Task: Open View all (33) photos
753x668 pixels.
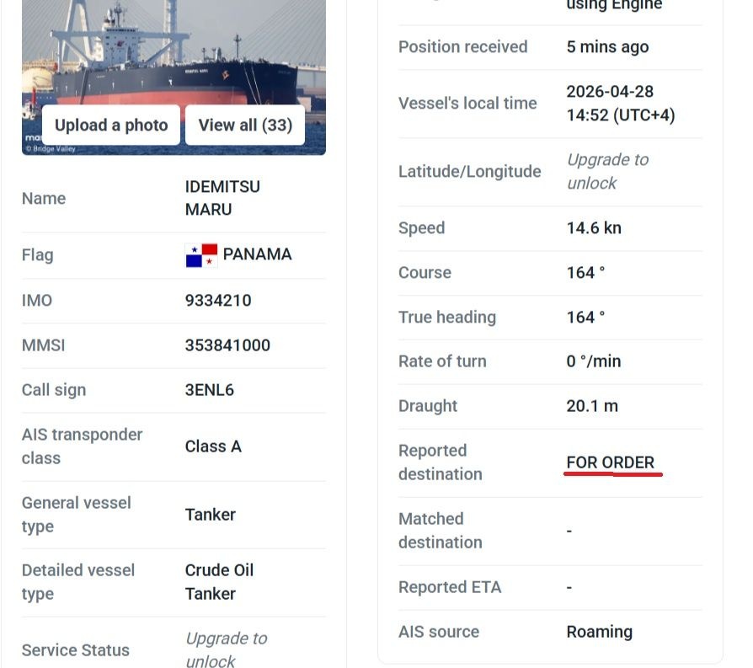Action: point(245,126)
